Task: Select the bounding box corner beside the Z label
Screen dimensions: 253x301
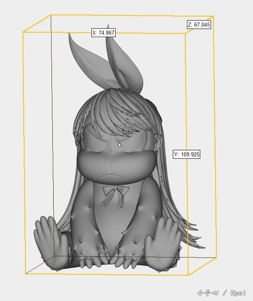Action: (213, 17)
